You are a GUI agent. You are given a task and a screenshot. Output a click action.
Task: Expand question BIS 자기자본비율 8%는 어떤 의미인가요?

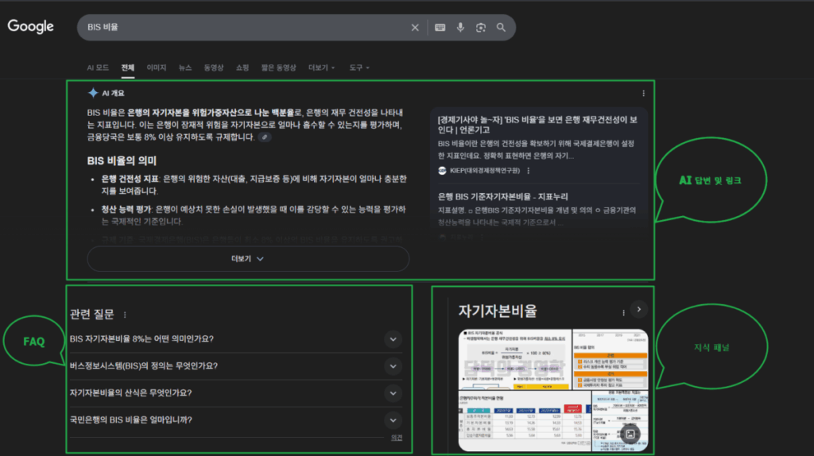[236, 339]
